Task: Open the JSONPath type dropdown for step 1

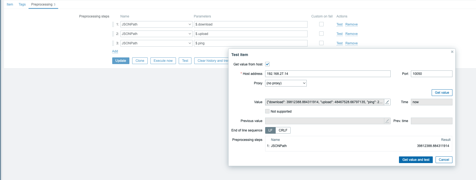Action: click(x=156, y=24)
